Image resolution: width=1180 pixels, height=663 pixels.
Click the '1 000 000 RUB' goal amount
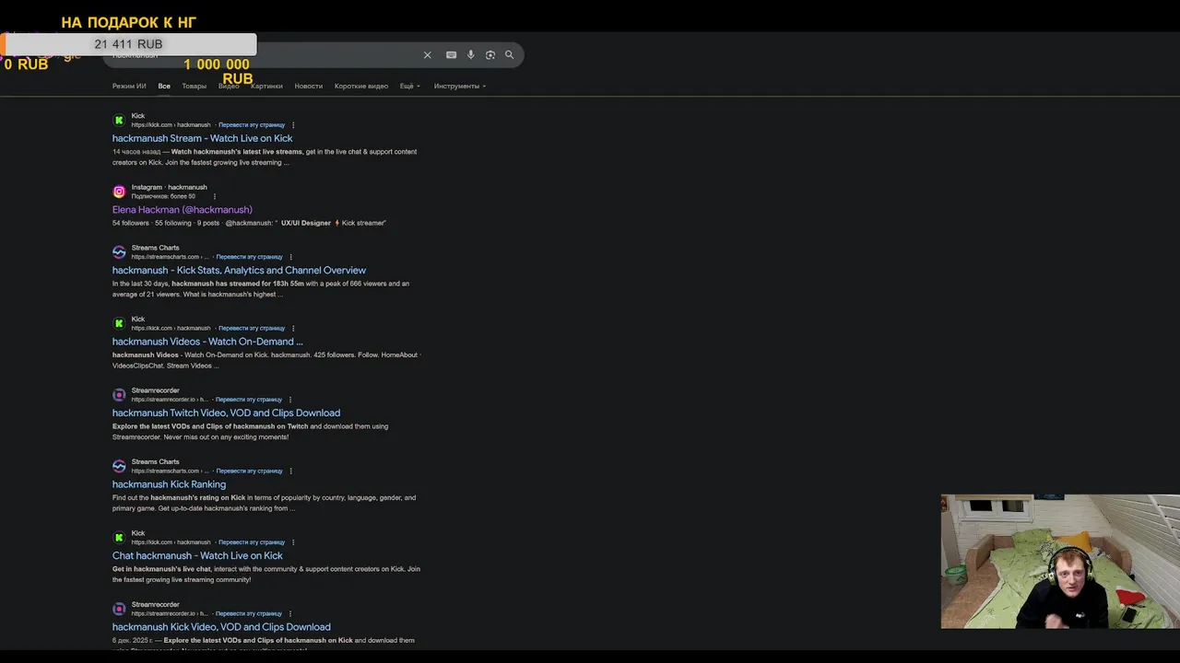coord(219,71)
